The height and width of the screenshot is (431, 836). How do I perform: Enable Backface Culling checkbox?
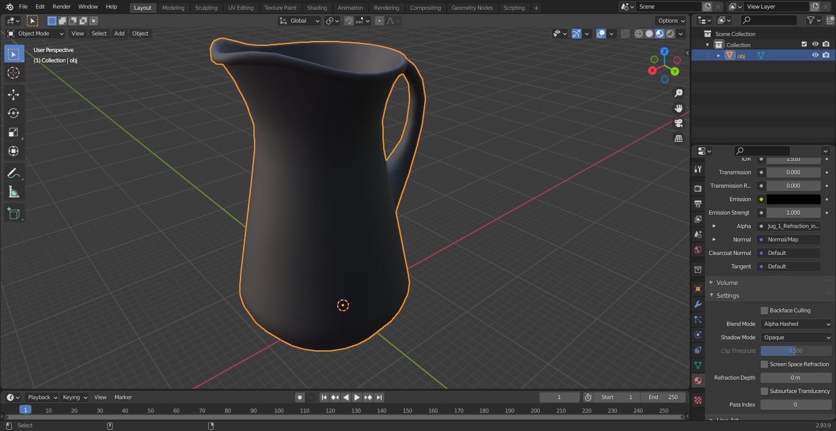pyautogui.click(x=764, y=311)
